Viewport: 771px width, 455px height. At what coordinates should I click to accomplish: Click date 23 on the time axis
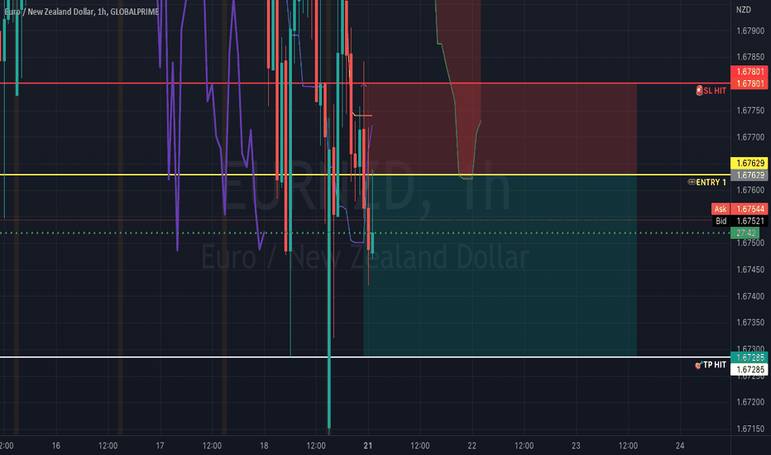[x=576, y=446]
